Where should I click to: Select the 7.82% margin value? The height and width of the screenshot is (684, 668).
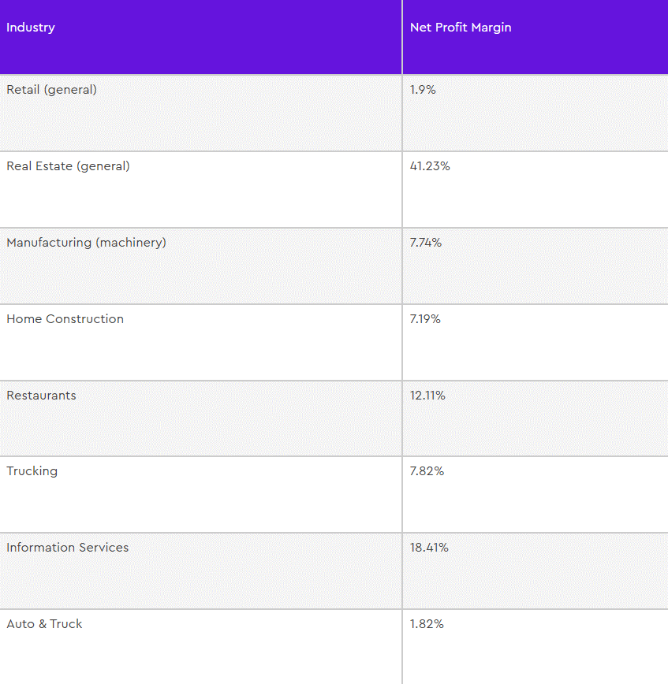pyautogui.click(x=427, y=471)
